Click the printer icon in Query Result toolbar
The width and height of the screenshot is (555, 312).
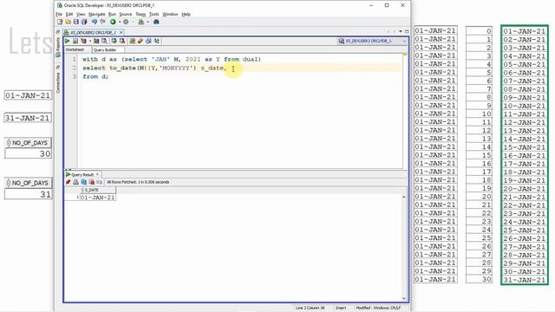pyautogui.click(x=75, y=182)
